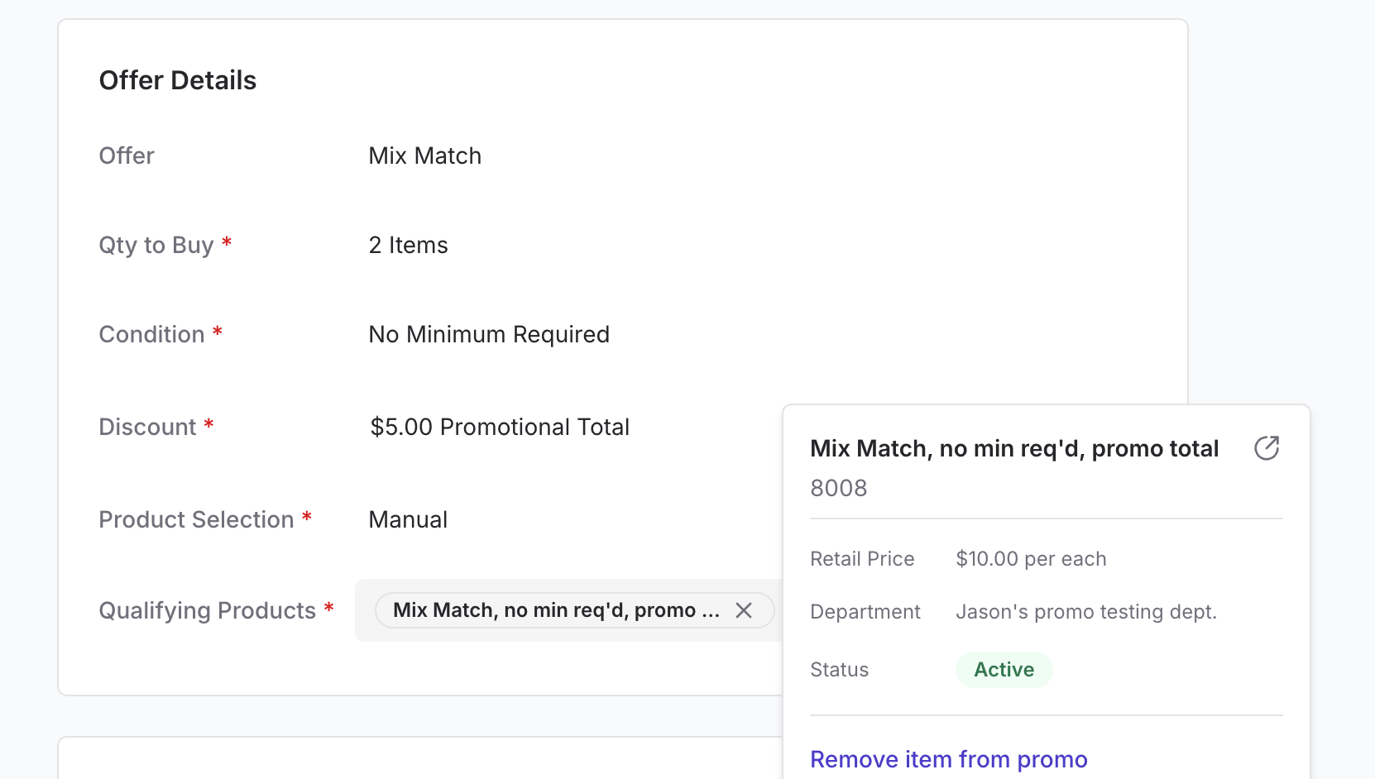Click the Manual product selection value
Screen dimensions: 1375x779
point(409,519)
